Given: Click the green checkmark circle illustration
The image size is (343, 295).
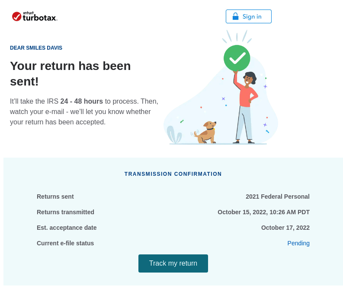Looking at the screenshot, I should (237, 58).
